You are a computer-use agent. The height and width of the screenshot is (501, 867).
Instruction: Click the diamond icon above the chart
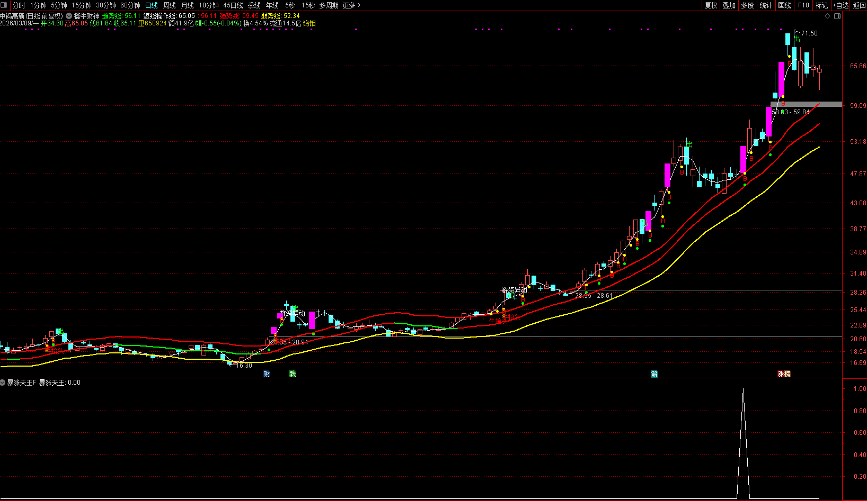828,16
